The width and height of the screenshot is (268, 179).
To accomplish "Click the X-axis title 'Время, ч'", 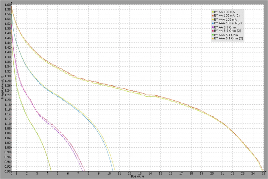I will [x=137, y=176].
